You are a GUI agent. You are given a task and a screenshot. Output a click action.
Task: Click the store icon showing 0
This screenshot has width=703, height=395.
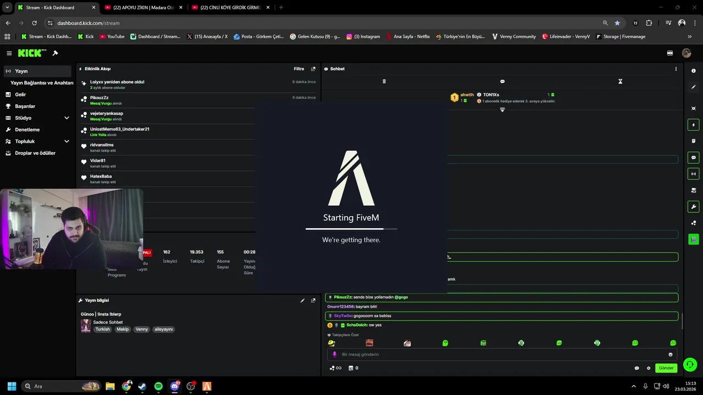pyautogui.click(x=353, y=368)
